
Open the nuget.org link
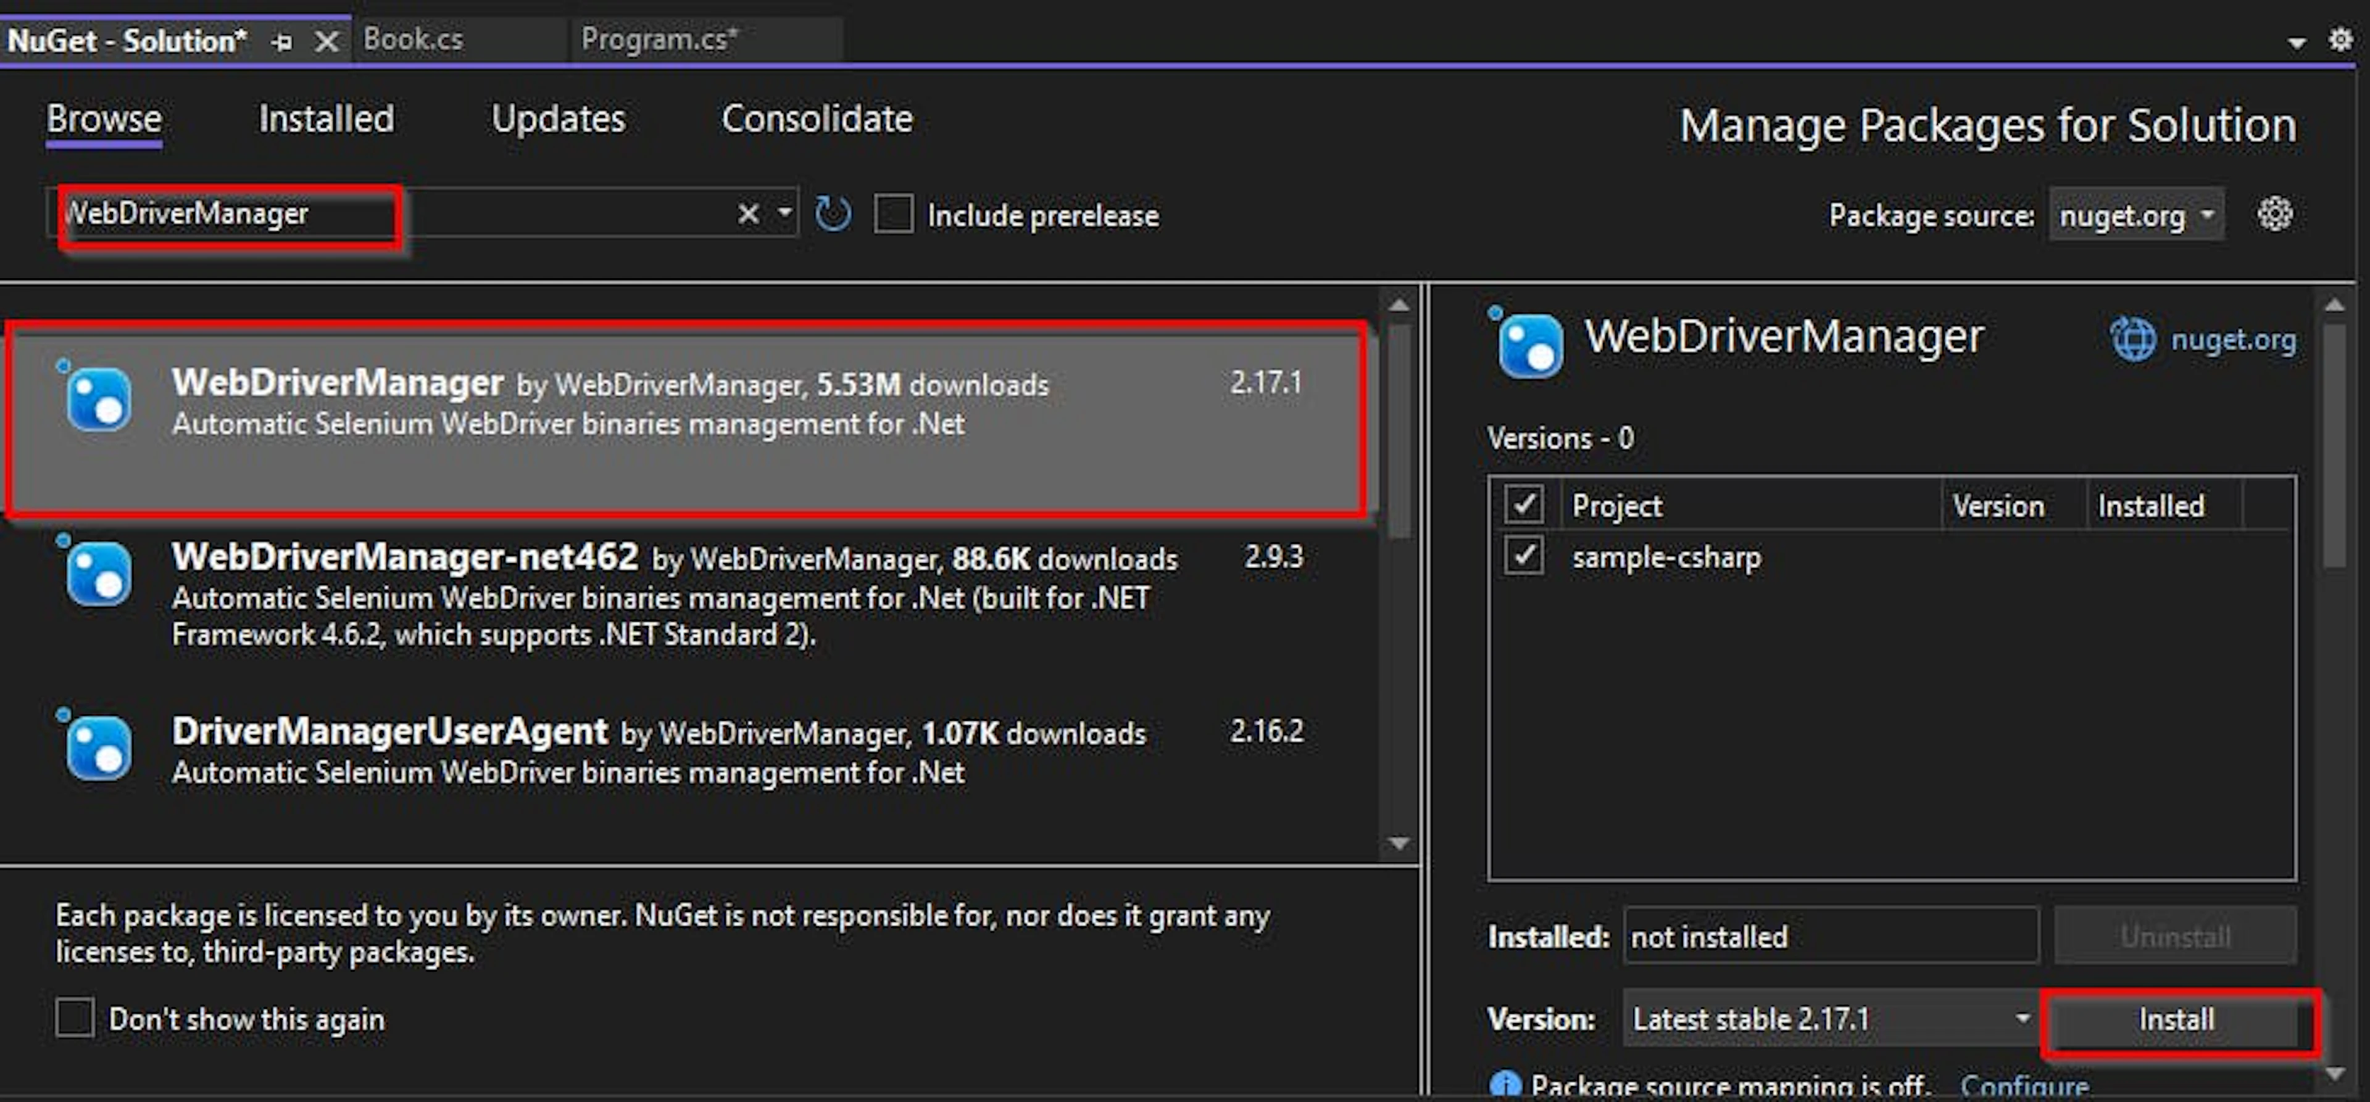[x=2233, y=340]
